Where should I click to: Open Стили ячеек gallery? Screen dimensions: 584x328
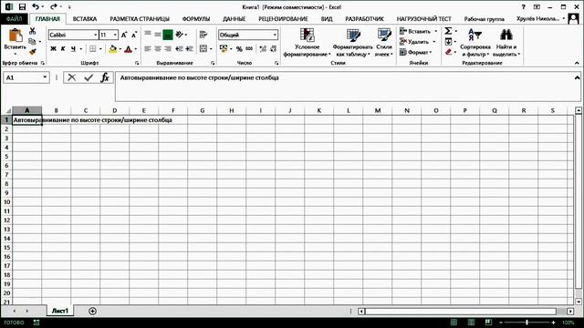384,43
